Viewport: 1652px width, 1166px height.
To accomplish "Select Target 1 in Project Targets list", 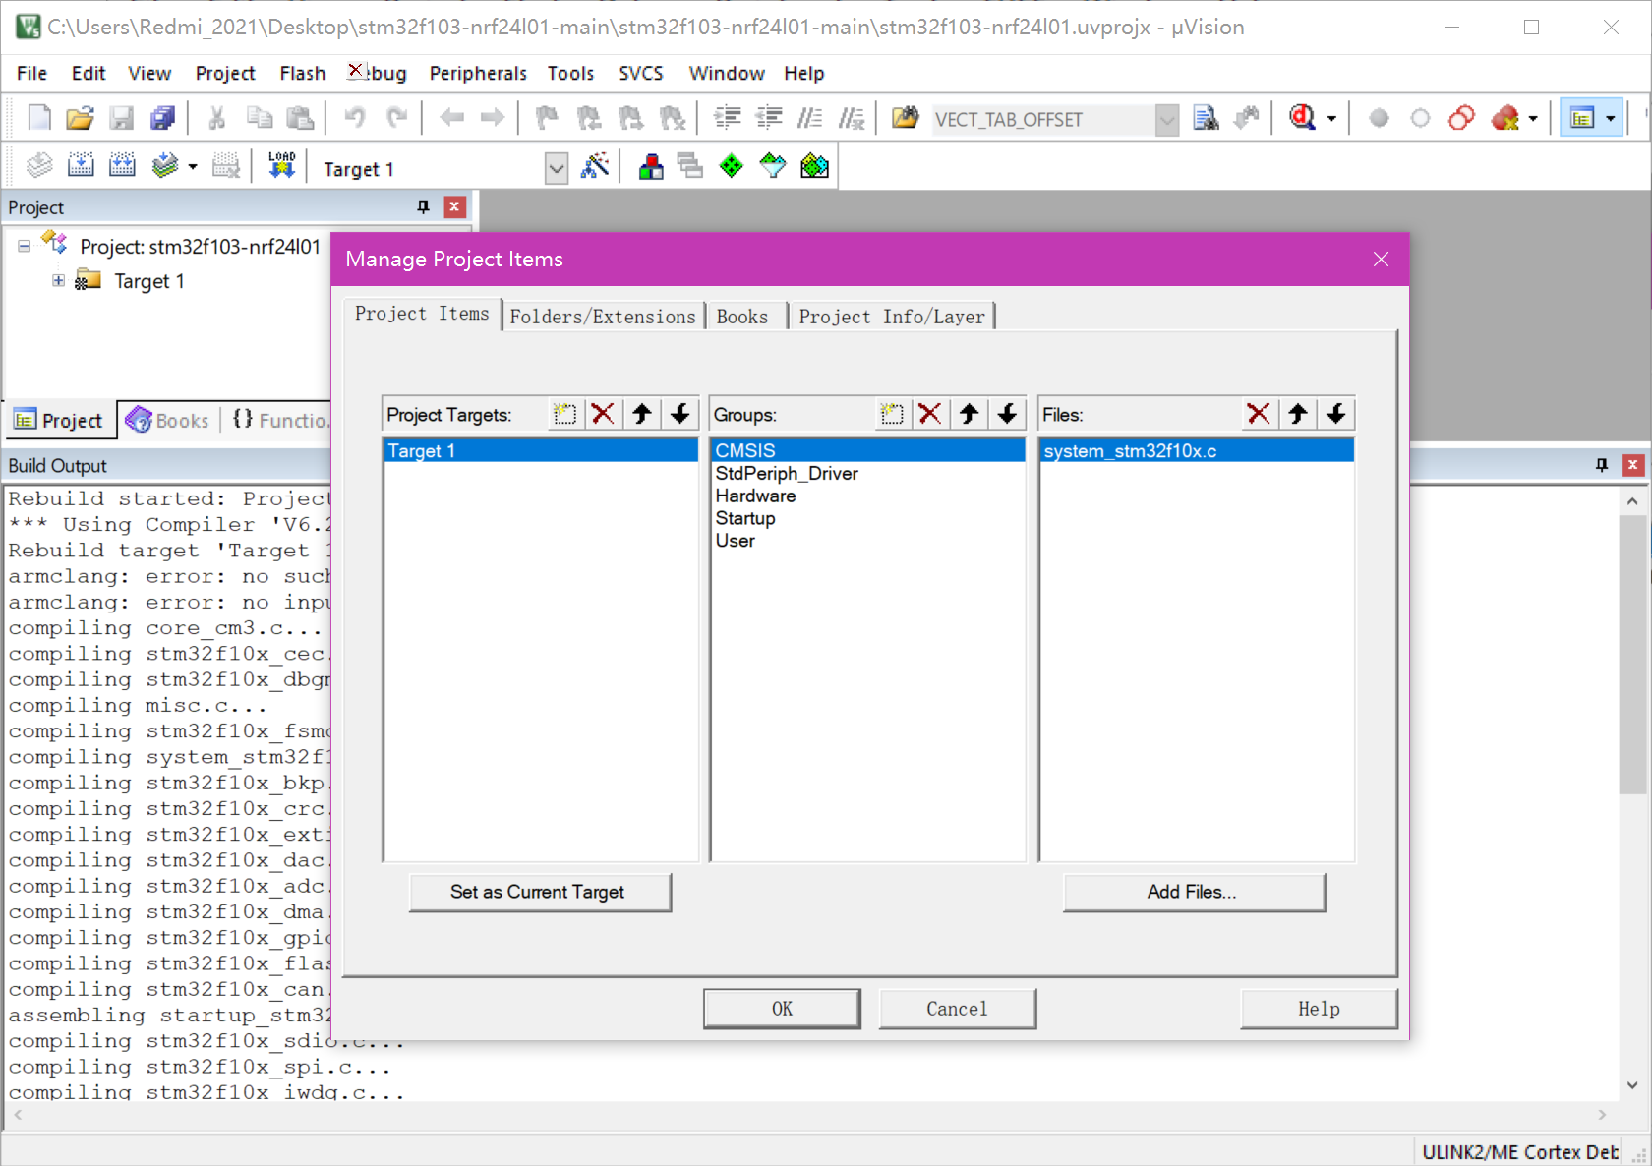I will pyautogui.click(x=540, y=451).
